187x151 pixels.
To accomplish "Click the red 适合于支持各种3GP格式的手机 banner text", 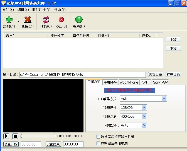I will click(x=129, y=90).
